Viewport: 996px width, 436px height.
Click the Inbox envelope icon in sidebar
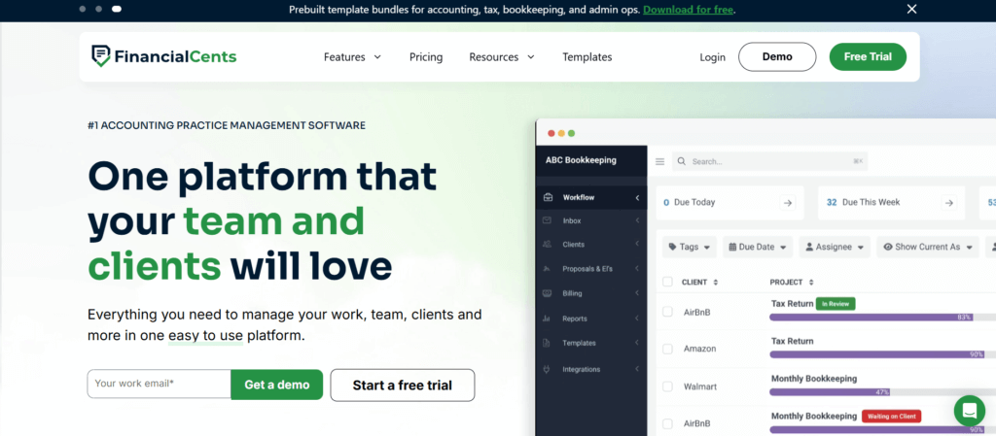(x=548, y=221)
